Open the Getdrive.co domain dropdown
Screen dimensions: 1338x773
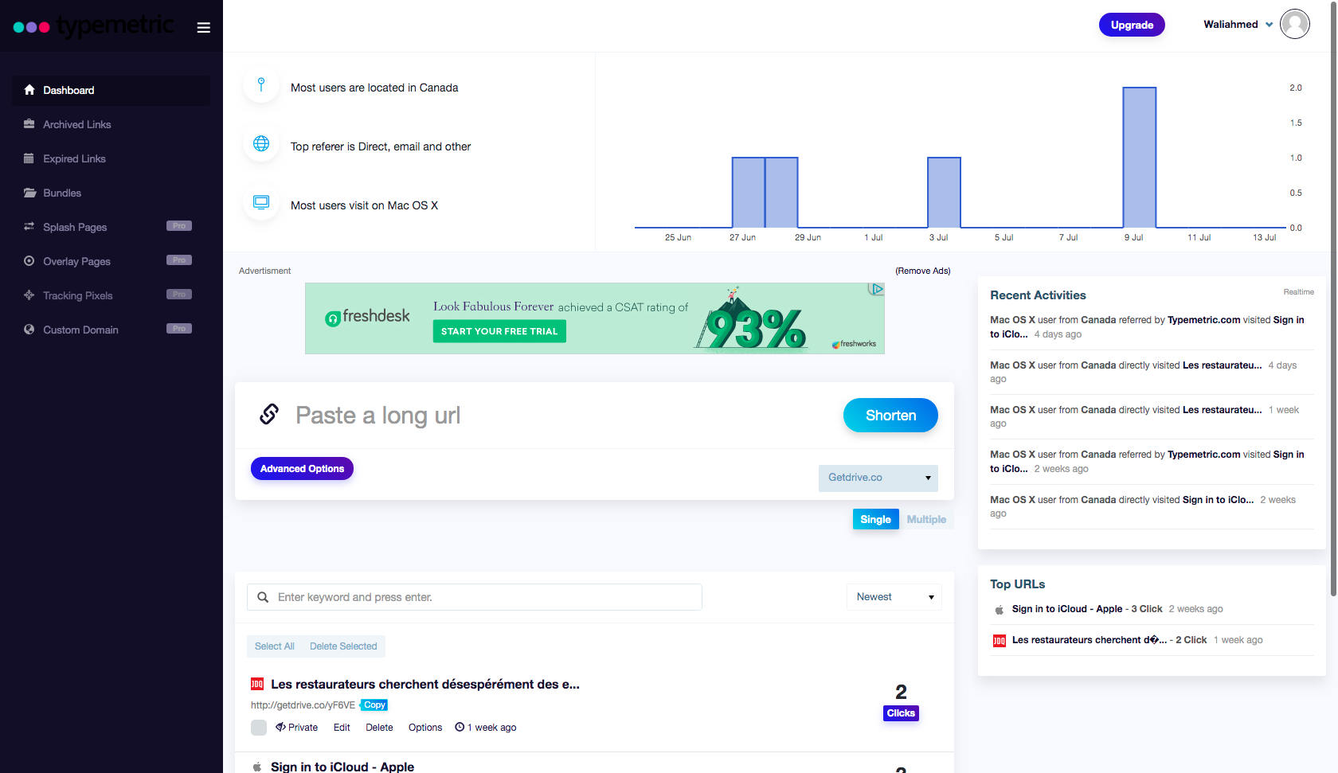coord(878,478)
